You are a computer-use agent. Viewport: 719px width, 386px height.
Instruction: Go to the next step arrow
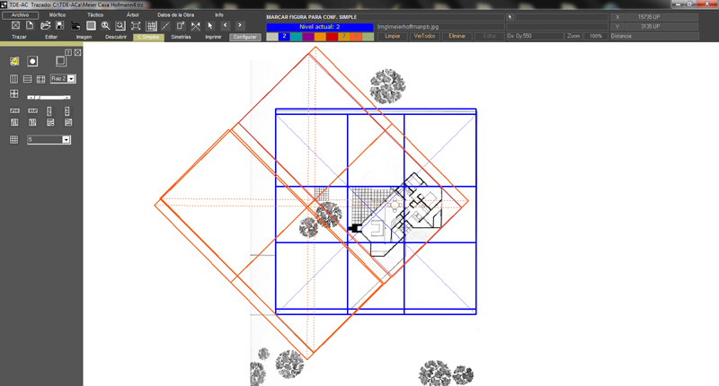click(240, 26)
